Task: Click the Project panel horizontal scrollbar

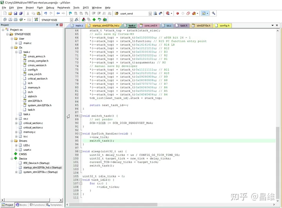Action: [x=32, y=200]
